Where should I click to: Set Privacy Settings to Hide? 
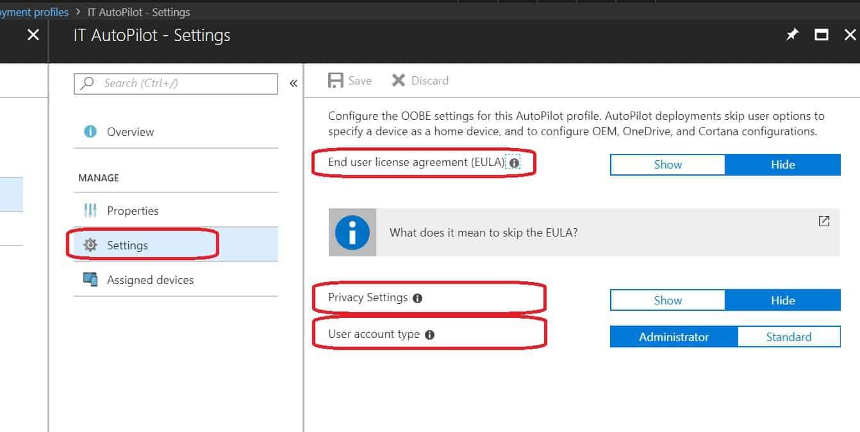click(x=782, y=300)
